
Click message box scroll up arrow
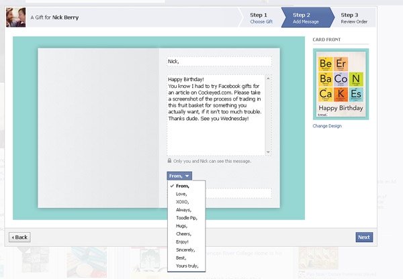[x=268, y=78]
